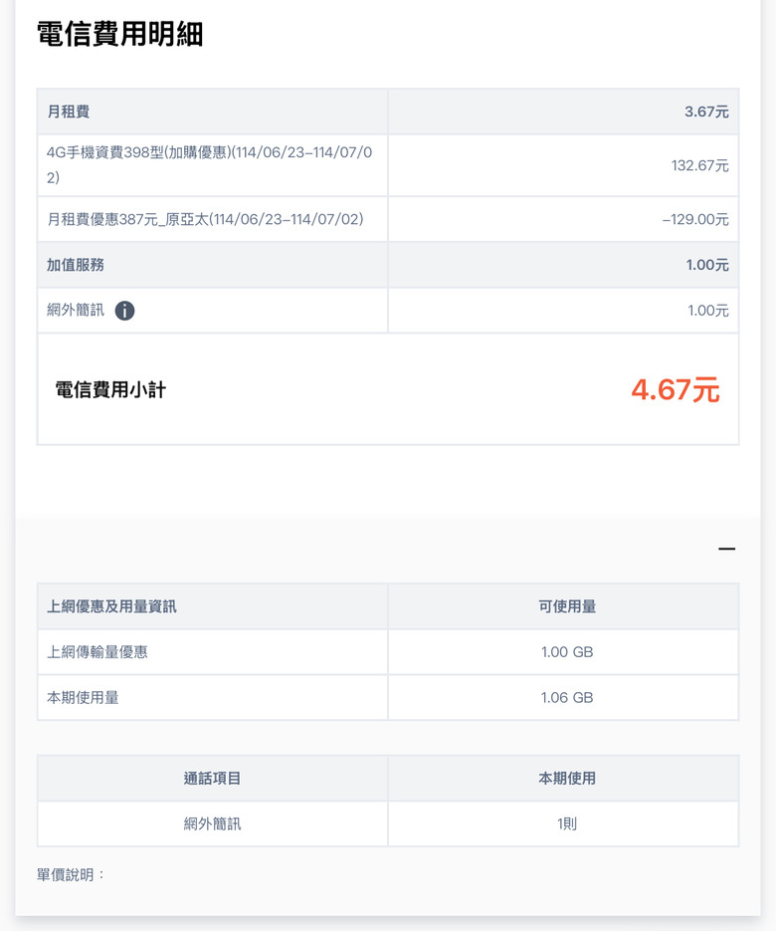Viewport: 776px width, 931px height.
Task: Click the 通話項目 column header
Action: 212,779
